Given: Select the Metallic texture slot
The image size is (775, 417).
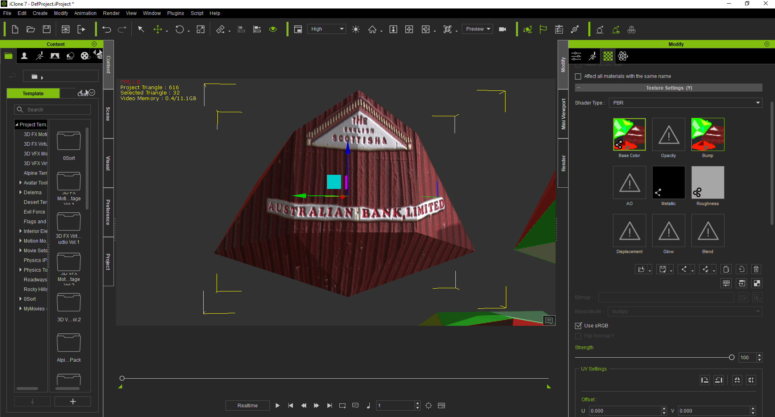Looking at the screenshot, I should (668, 182).
